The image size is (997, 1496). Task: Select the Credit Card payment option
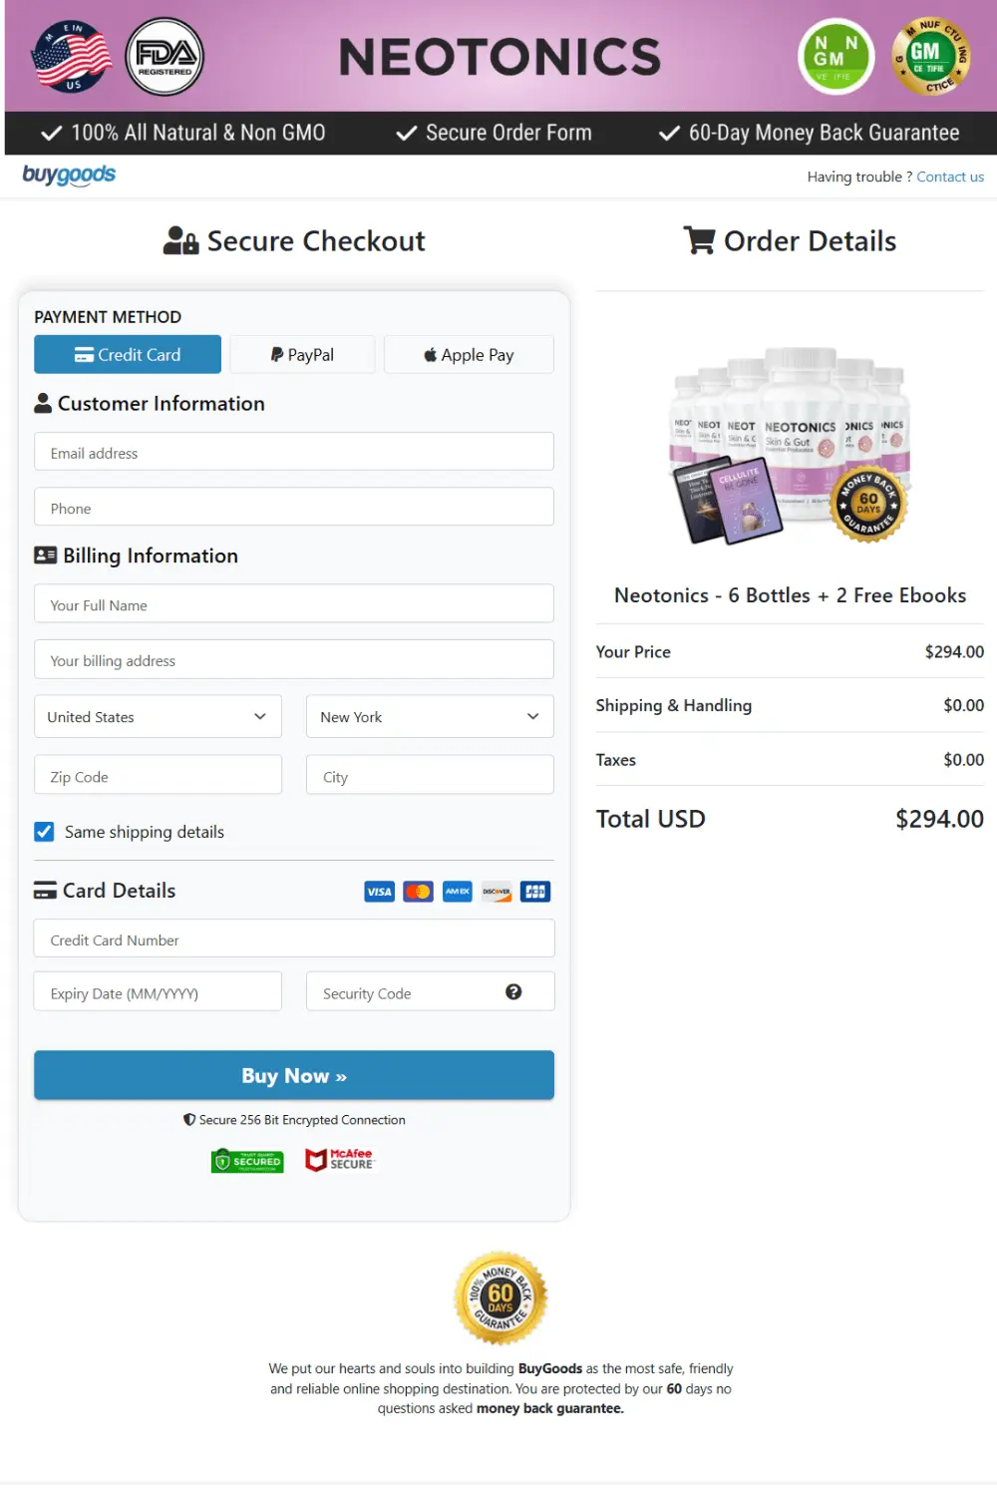click(x=127, y=354)
